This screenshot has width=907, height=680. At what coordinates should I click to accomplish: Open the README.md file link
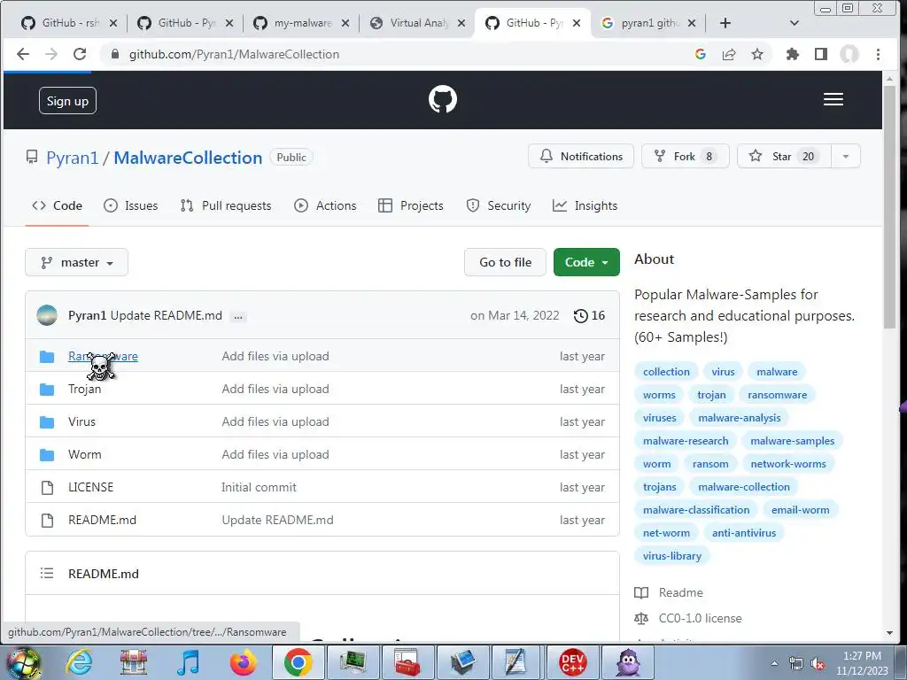click(103, 520)
